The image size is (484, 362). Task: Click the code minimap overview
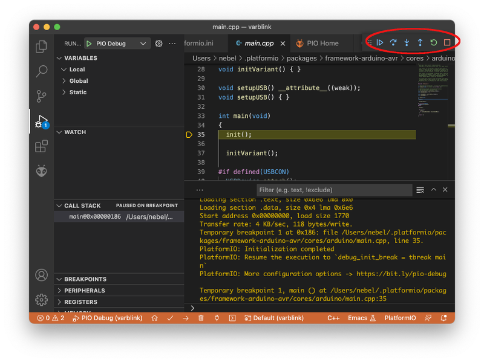click(x=433, y=90)
